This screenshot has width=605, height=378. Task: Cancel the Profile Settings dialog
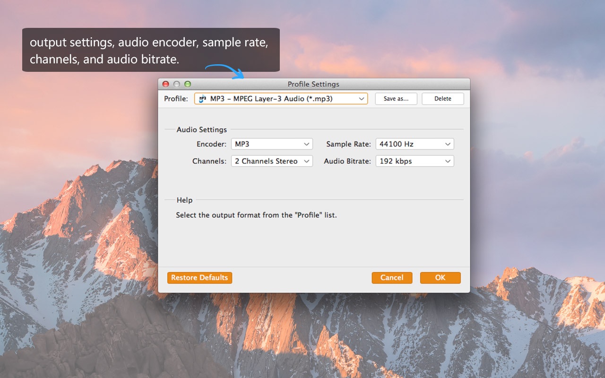tap(392, 278)
